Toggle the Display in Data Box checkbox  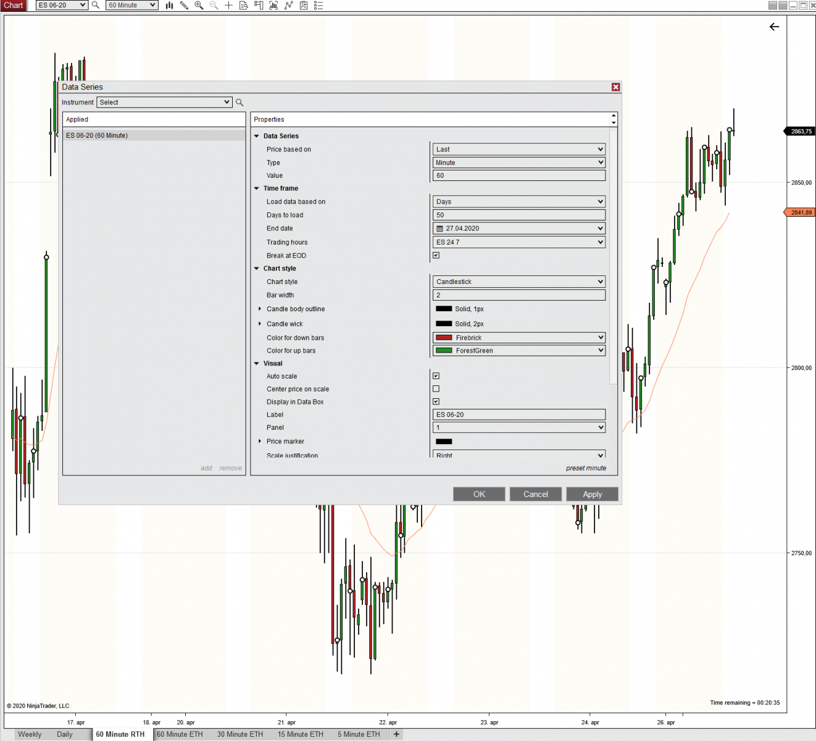436,401
